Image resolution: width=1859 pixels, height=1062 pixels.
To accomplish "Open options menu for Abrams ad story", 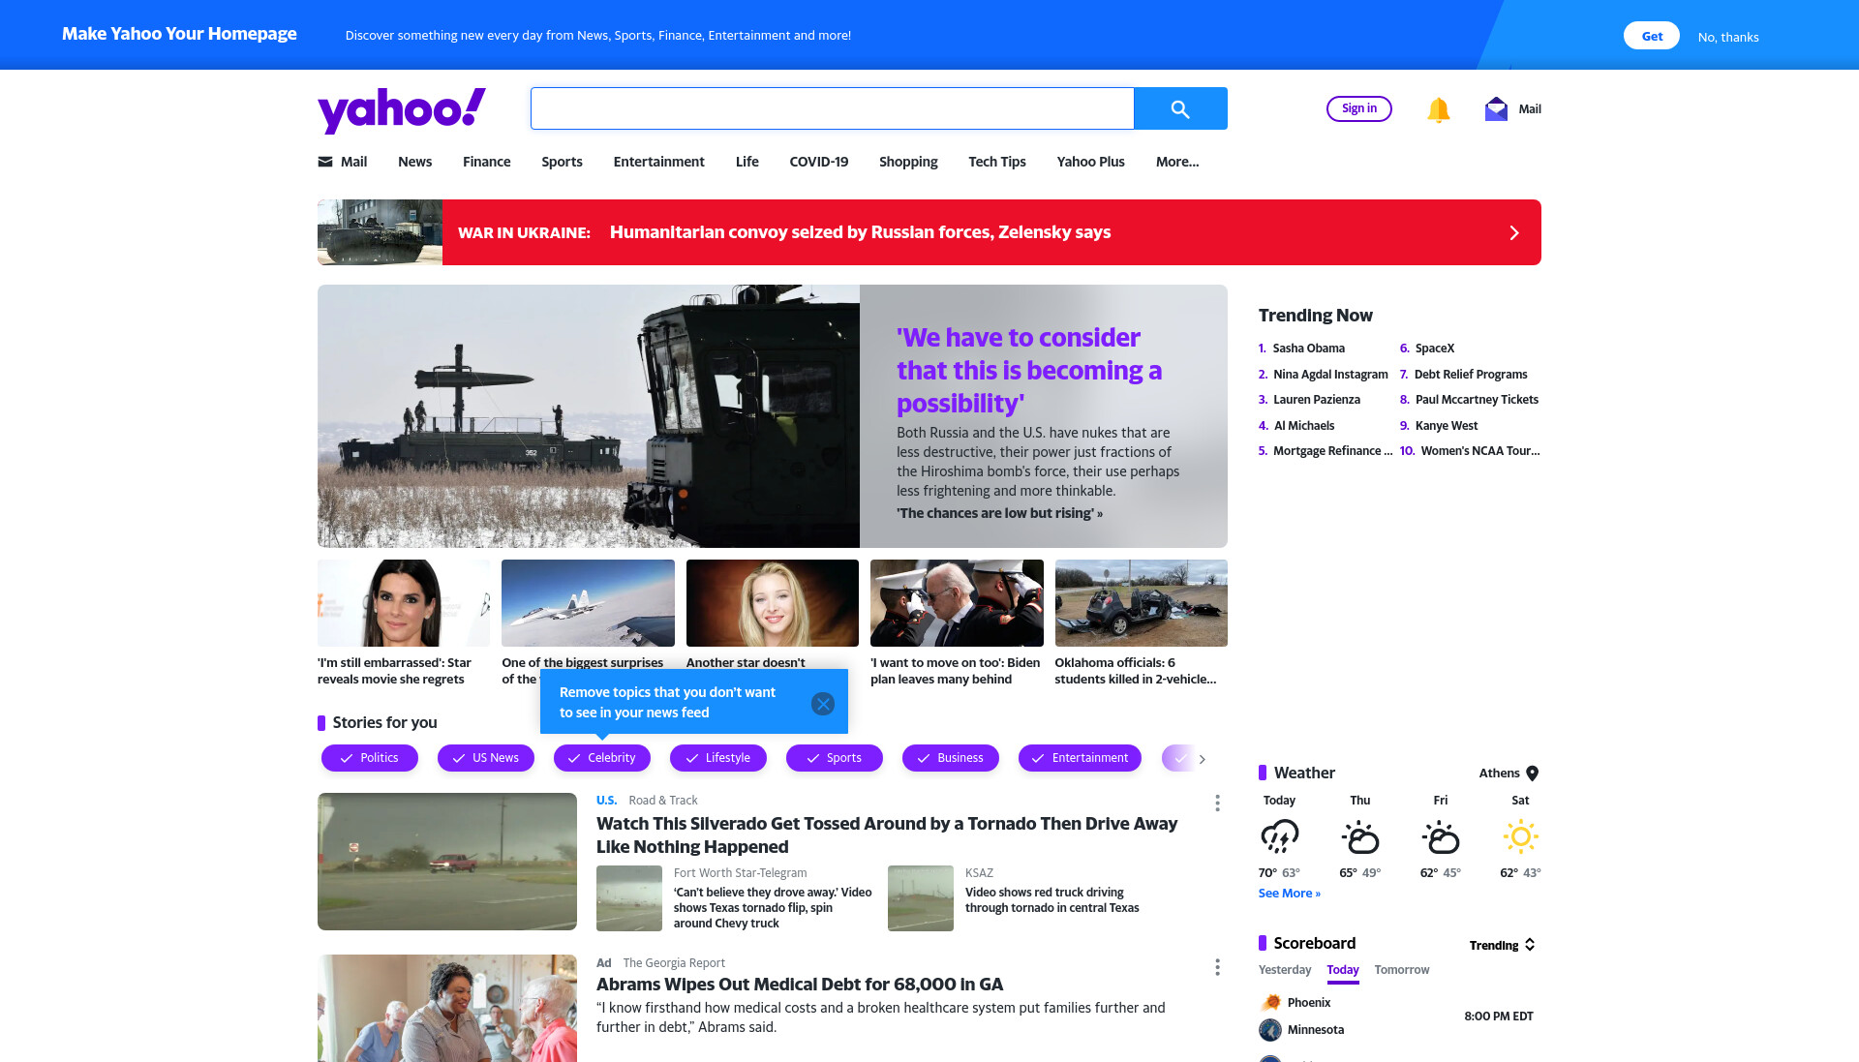I will click(1217, 967).
